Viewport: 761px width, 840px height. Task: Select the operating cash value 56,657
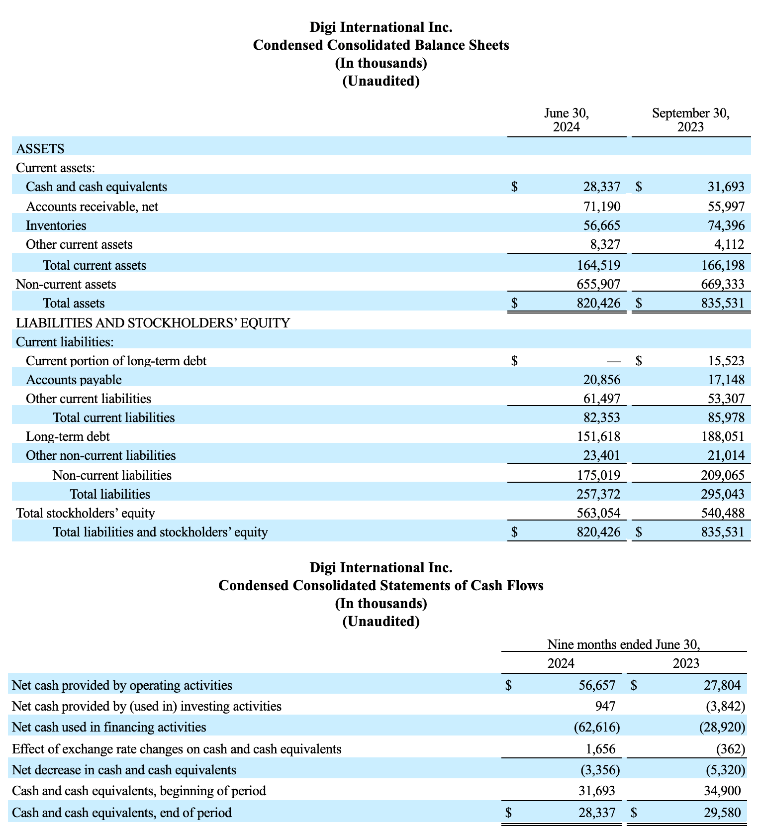click(x=597, y=685)
